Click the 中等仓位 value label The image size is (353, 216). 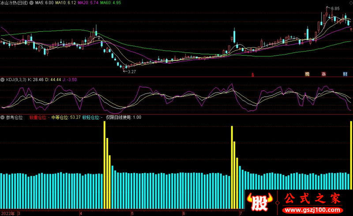point(66,118)
